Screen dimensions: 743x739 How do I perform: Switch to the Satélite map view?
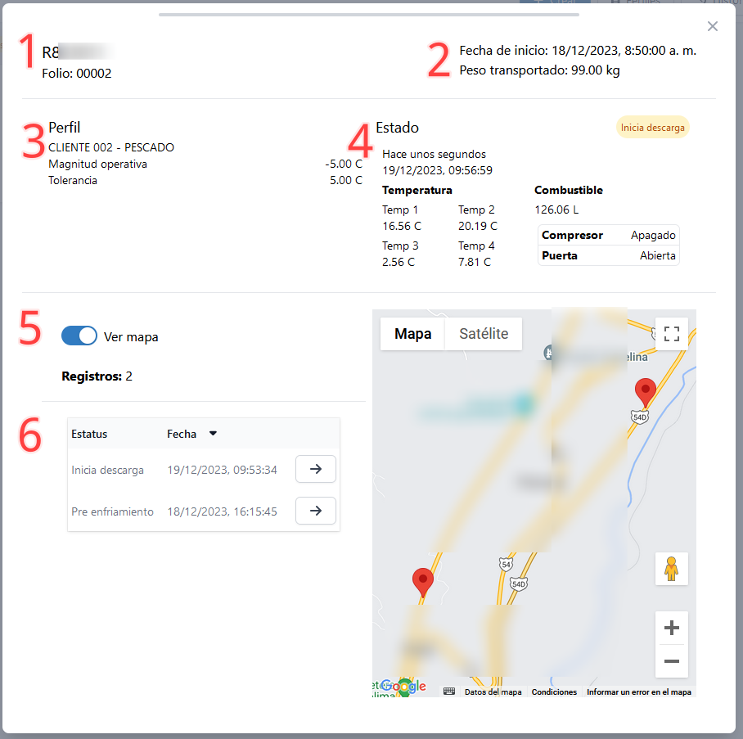483,334
